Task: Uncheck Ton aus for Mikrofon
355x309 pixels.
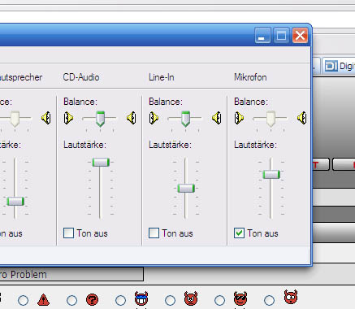Action: 239,233
